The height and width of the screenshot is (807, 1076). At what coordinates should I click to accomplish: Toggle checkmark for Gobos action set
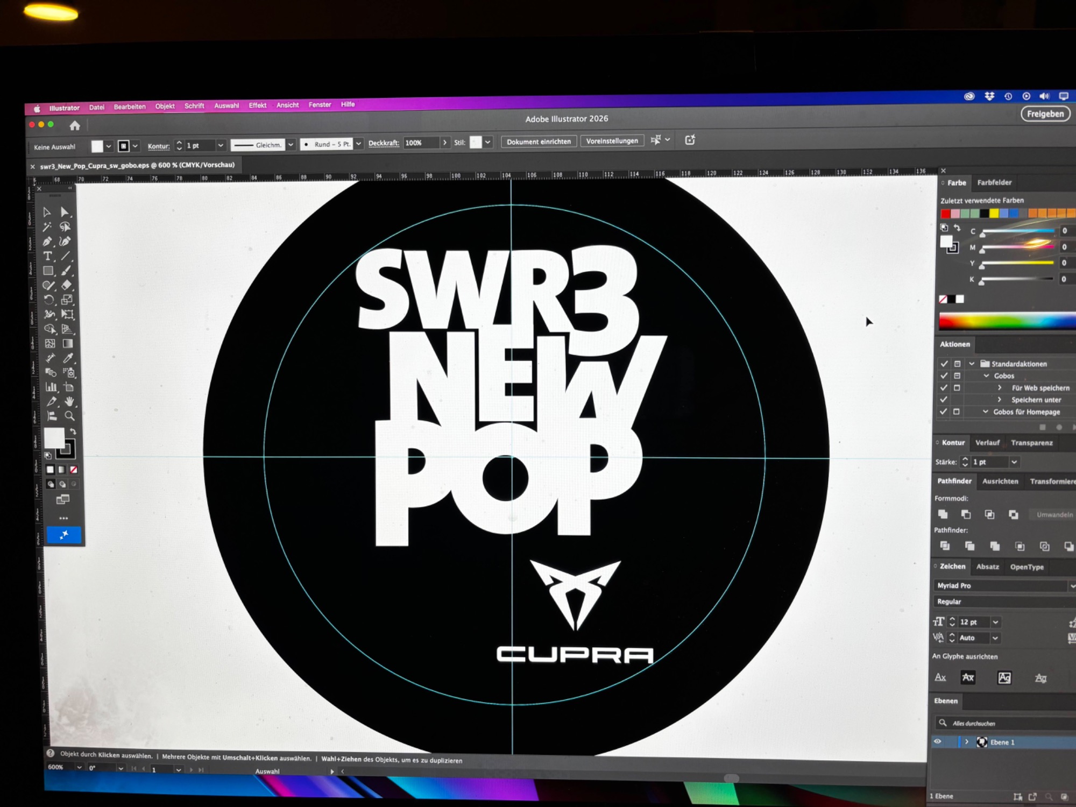click(943, 376)
